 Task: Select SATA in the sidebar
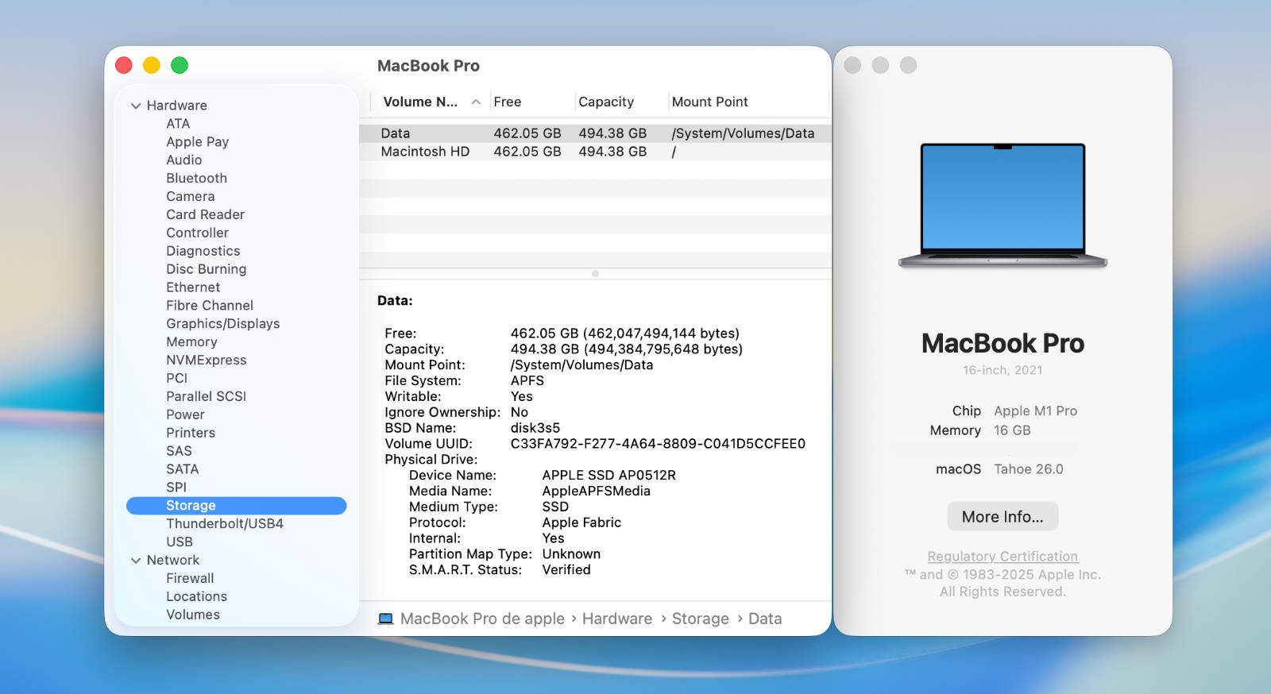pos(182,470)
